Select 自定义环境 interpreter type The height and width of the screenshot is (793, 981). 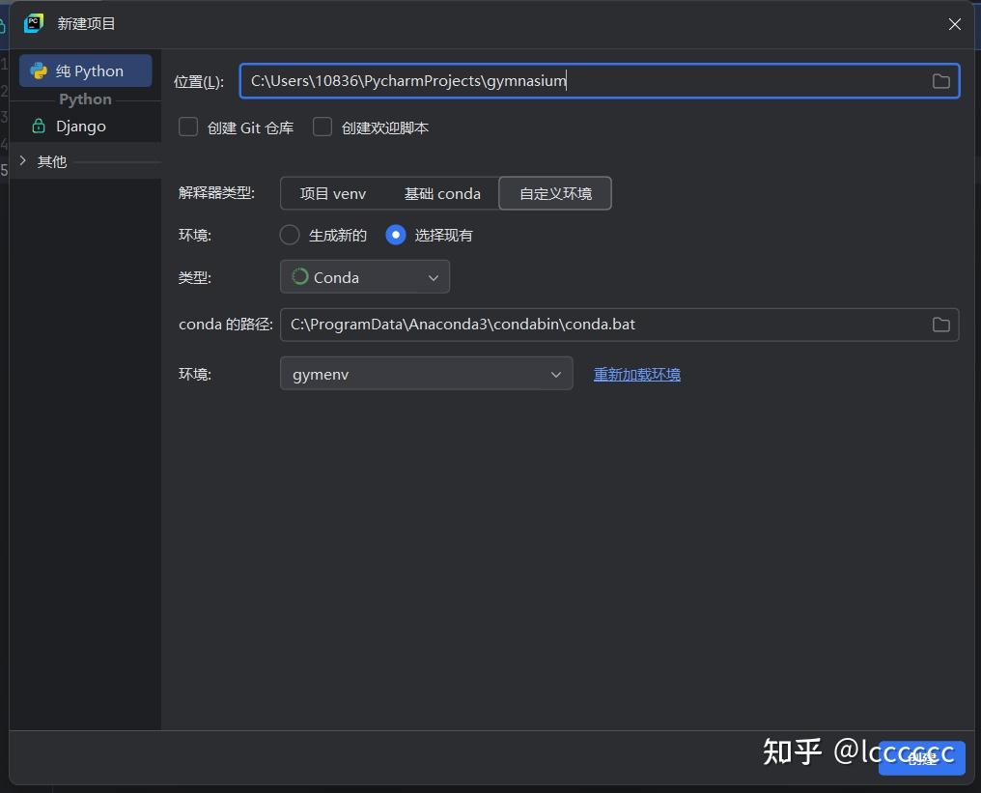(555, 193)
